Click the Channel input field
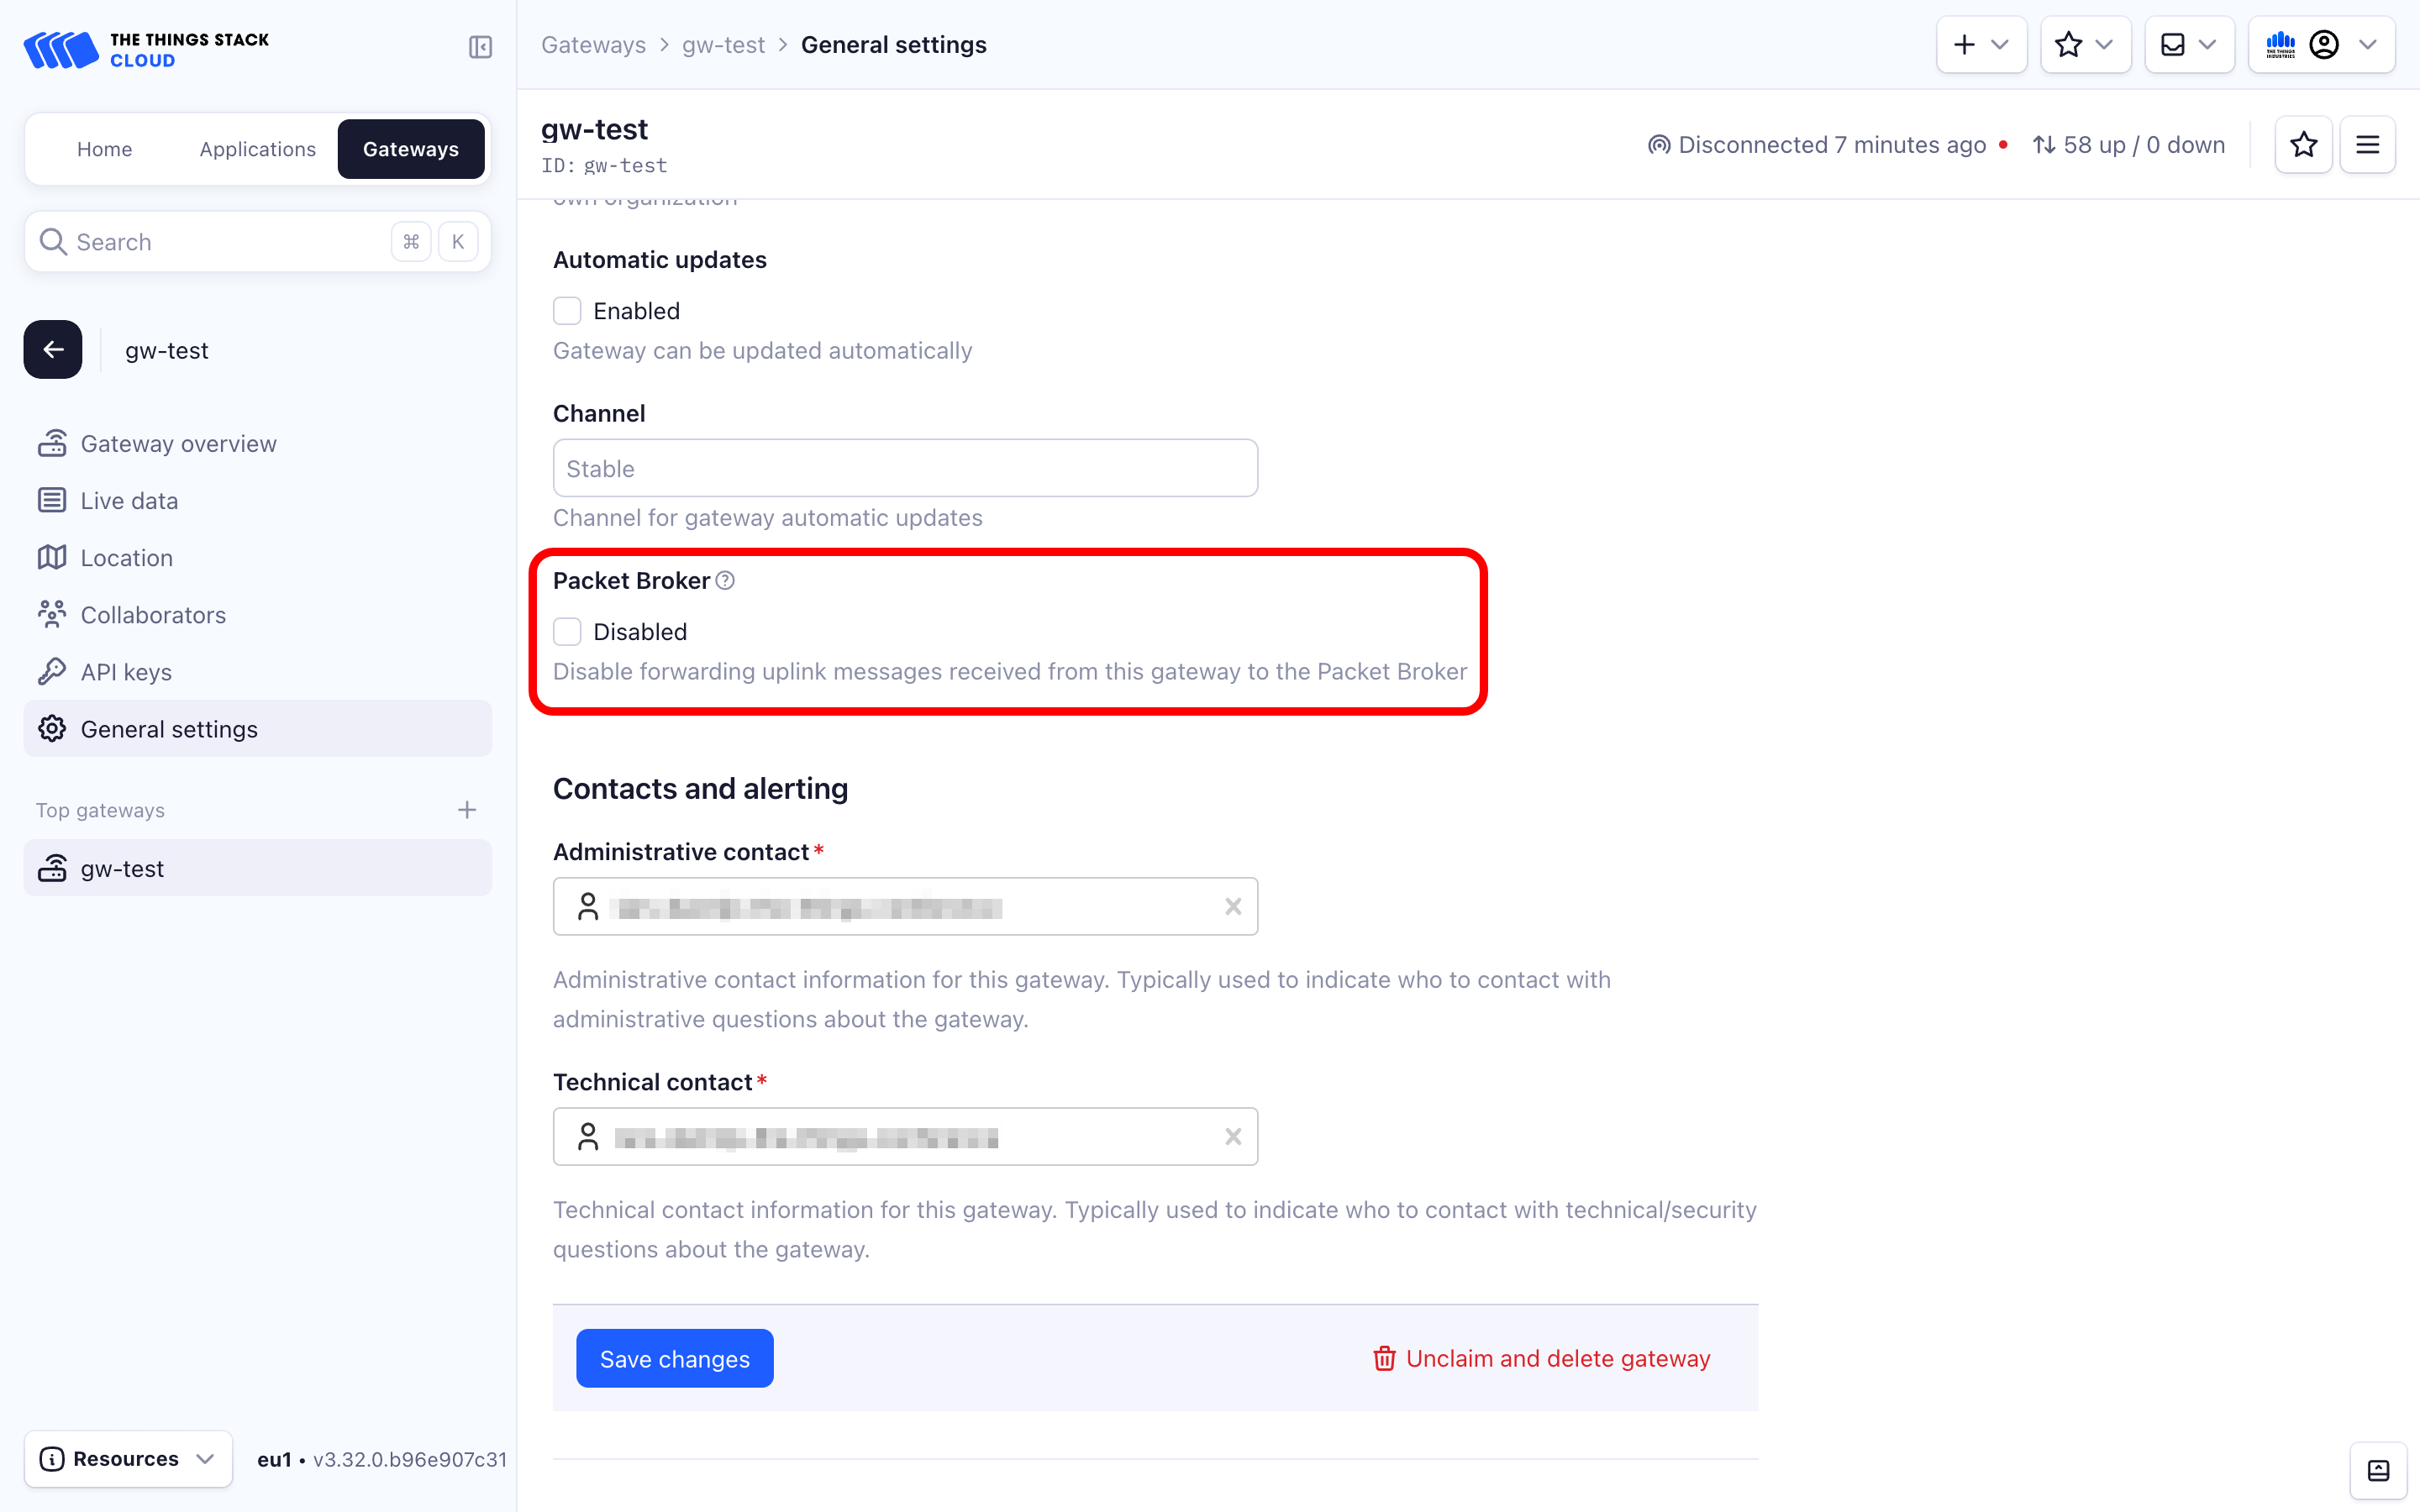Viewport: 2420px width, 1512px height. coord(906,469)
